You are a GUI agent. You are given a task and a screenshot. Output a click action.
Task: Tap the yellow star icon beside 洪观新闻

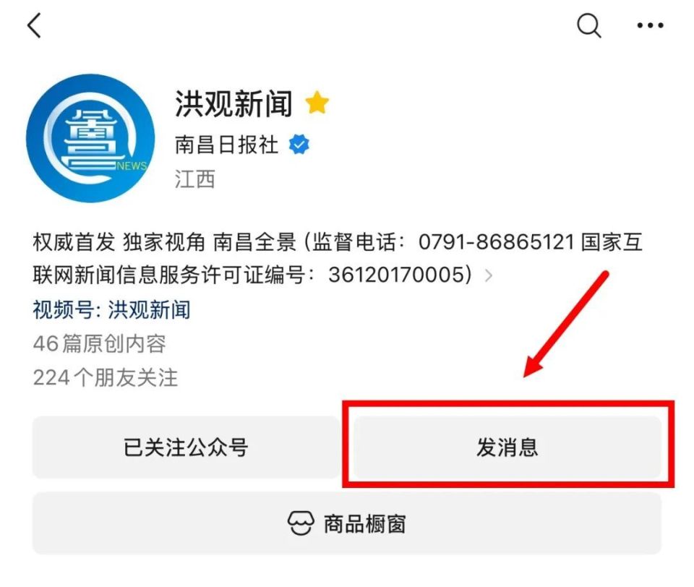[317, 102]
